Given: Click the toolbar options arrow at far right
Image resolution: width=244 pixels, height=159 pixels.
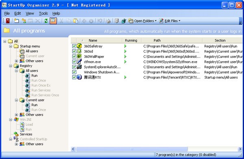Looking at the screenshot, I should click(x=241, y=23).
